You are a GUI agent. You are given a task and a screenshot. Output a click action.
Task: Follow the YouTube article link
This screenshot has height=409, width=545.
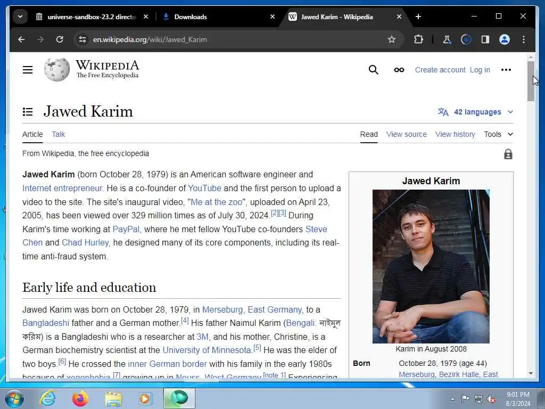(204, 188)
